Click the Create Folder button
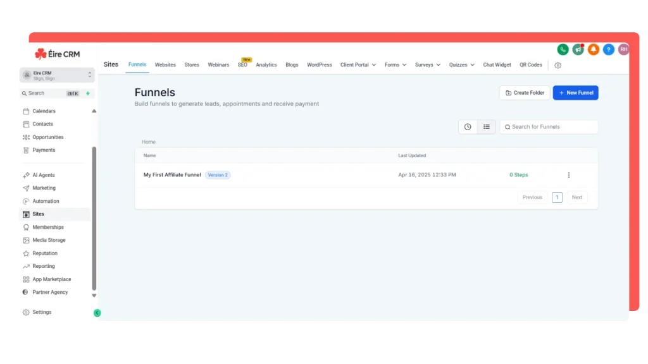 pos(525,93)
